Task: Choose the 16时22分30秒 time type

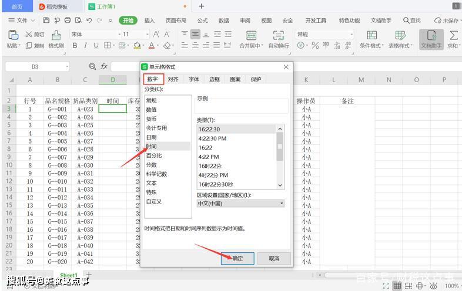Action: [237, 184]
